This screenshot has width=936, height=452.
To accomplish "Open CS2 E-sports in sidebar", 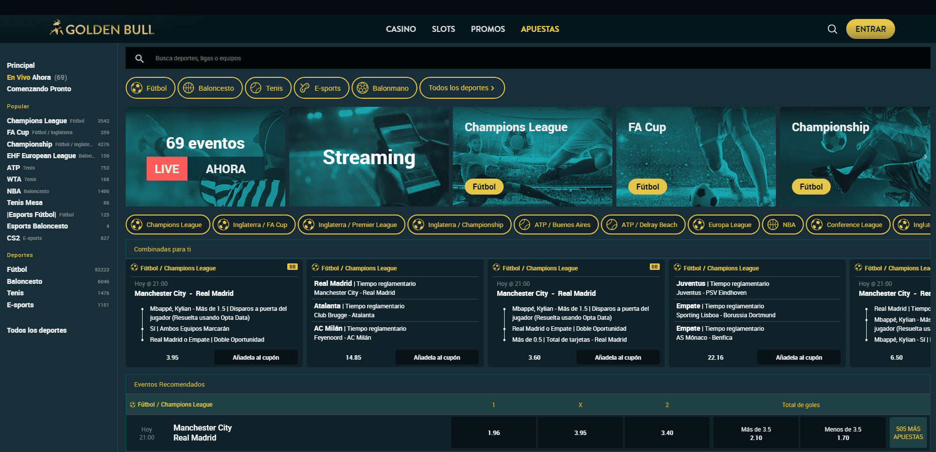I will click(x=58, y=238).
